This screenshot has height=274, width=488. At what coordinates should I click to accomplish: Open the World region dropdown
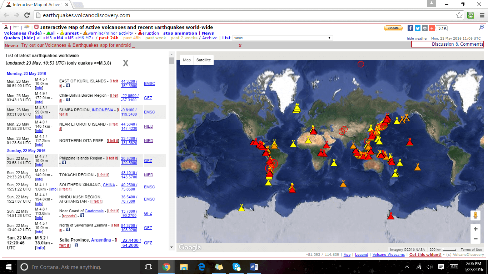point(282,38)
